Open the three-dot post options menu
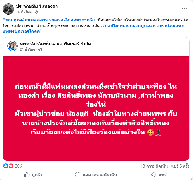193x180 pixels. tap(184, 9)
